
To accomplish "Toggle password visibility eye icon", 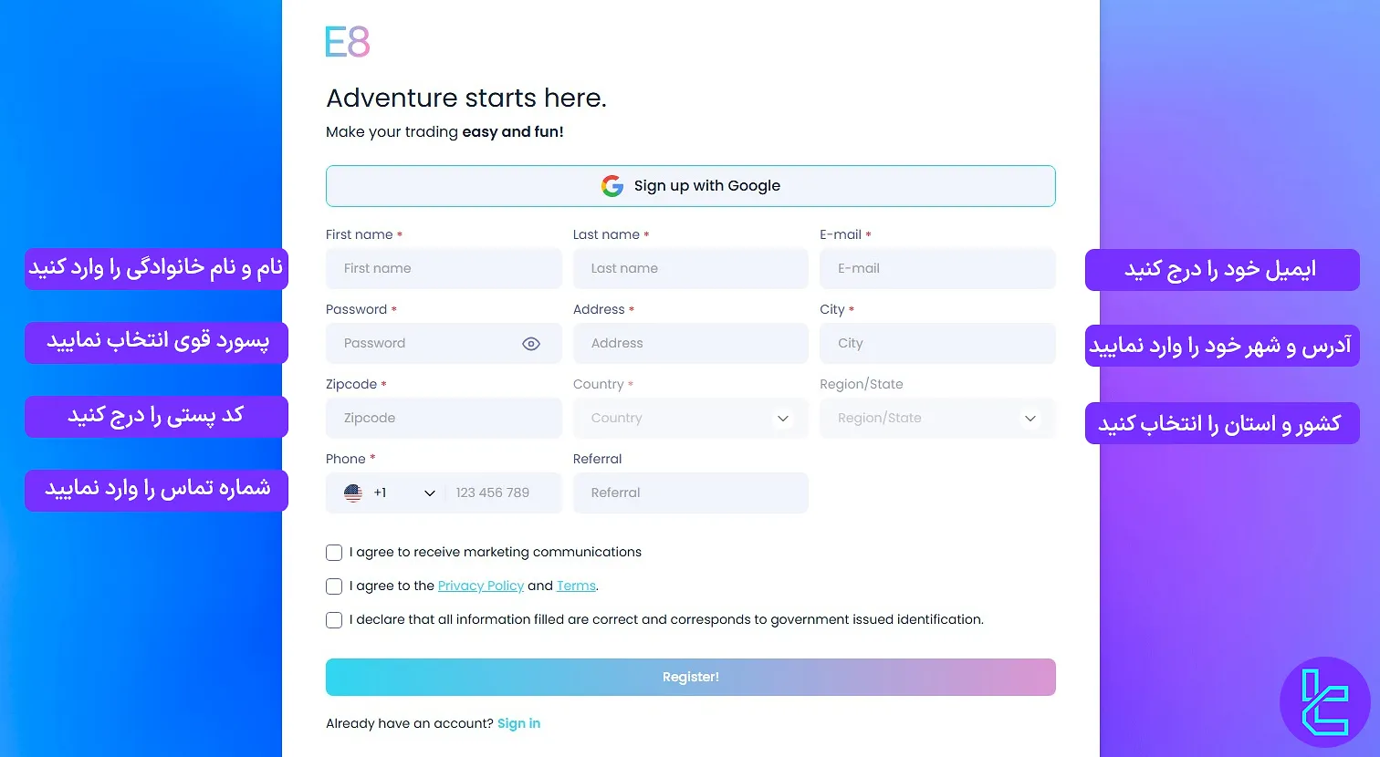I will [531, 344].
